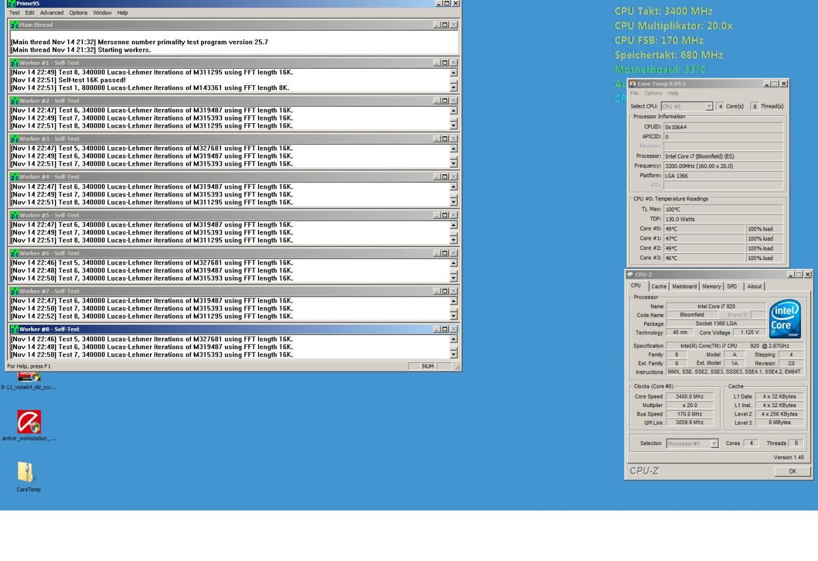Switch to the Mainboard tab in CPU-Z
Viewport: 818px width, 561px height.
click(685, 287)
